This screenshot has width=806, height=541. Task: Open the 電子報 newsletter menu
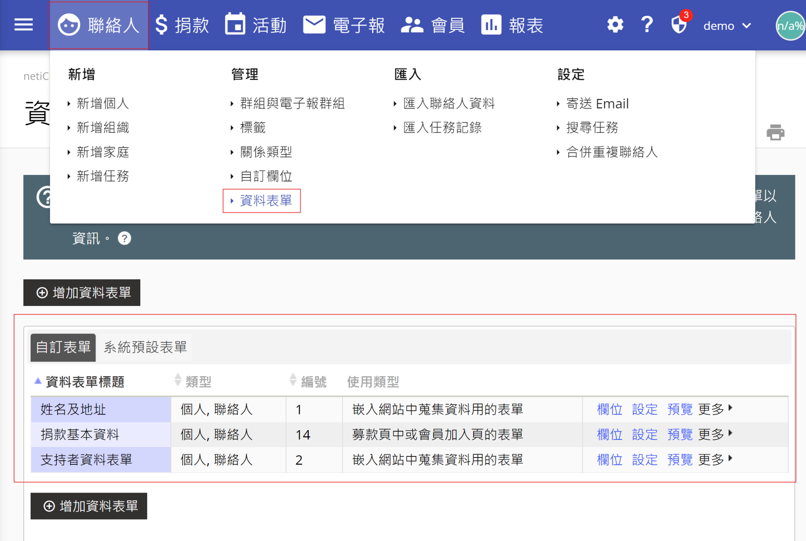tap(344, 25)
